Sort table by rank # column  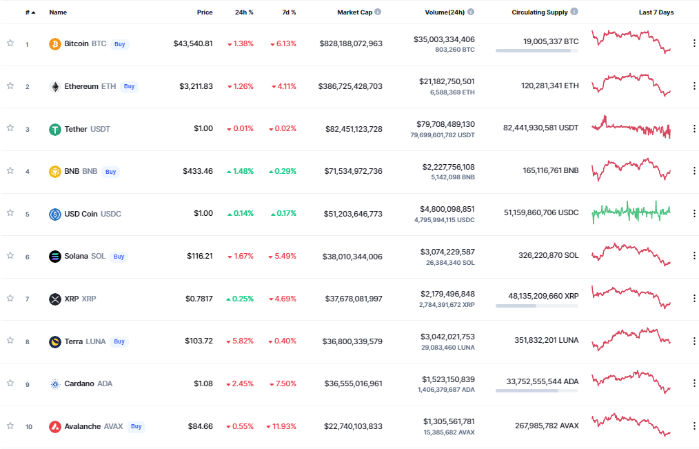(30, 12)
